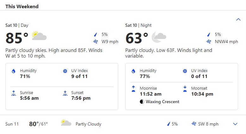The width and height of the screenshot is (246, 134).
Task: Click the partly cloudy sun icon for Sat Day
Action: coord(39,36)
